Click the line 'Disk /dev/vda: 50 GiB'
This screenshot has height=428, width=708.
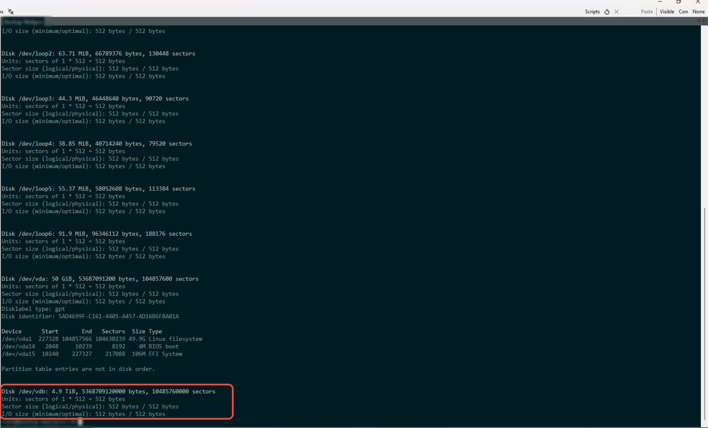pos(100,279)
